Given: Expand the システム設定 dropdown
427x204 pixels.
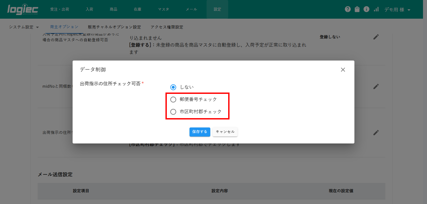Looking at the screenshot, I should (24, 27).
